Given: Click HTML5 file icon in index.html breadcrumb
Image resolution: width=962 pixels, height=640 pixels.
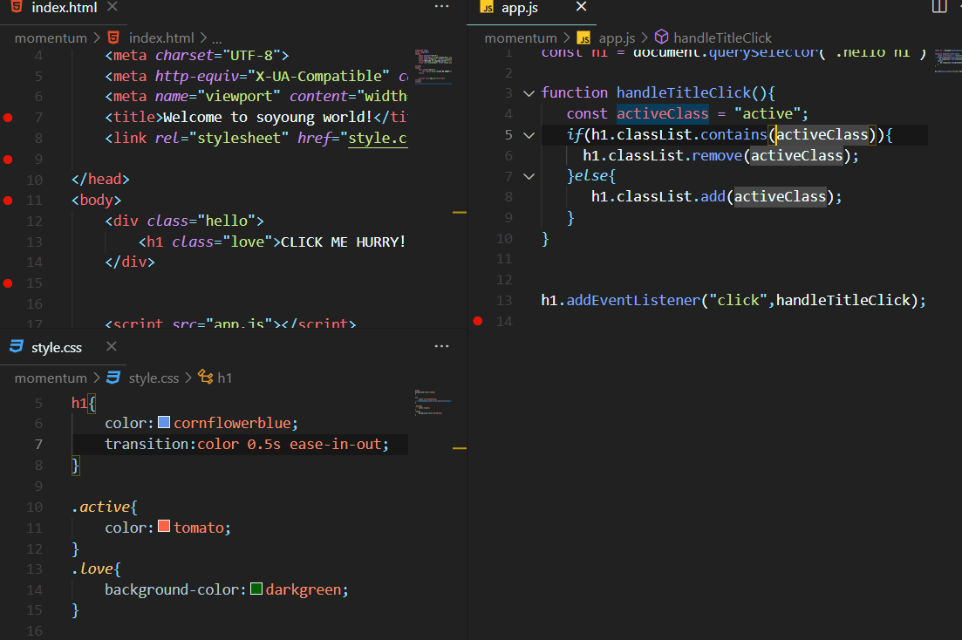Looking at the screenshot, I should point(113,38).
